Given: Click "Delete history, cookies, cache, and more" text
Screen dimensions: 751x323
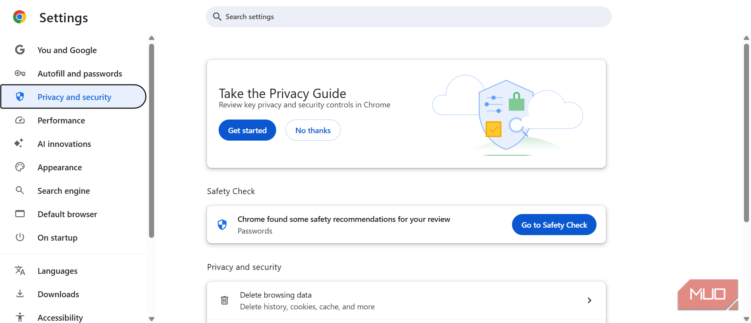Looking at the screenshot, I should [307, 307].
